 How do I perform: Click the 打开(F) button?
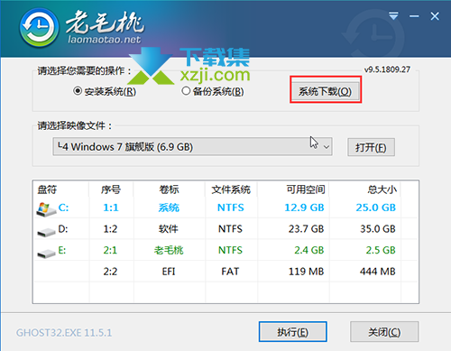pyautogui.click(x=371, y=147)
